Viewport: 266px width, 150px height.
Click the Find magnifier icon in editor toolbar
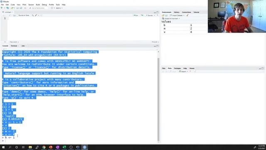[32, 15]
